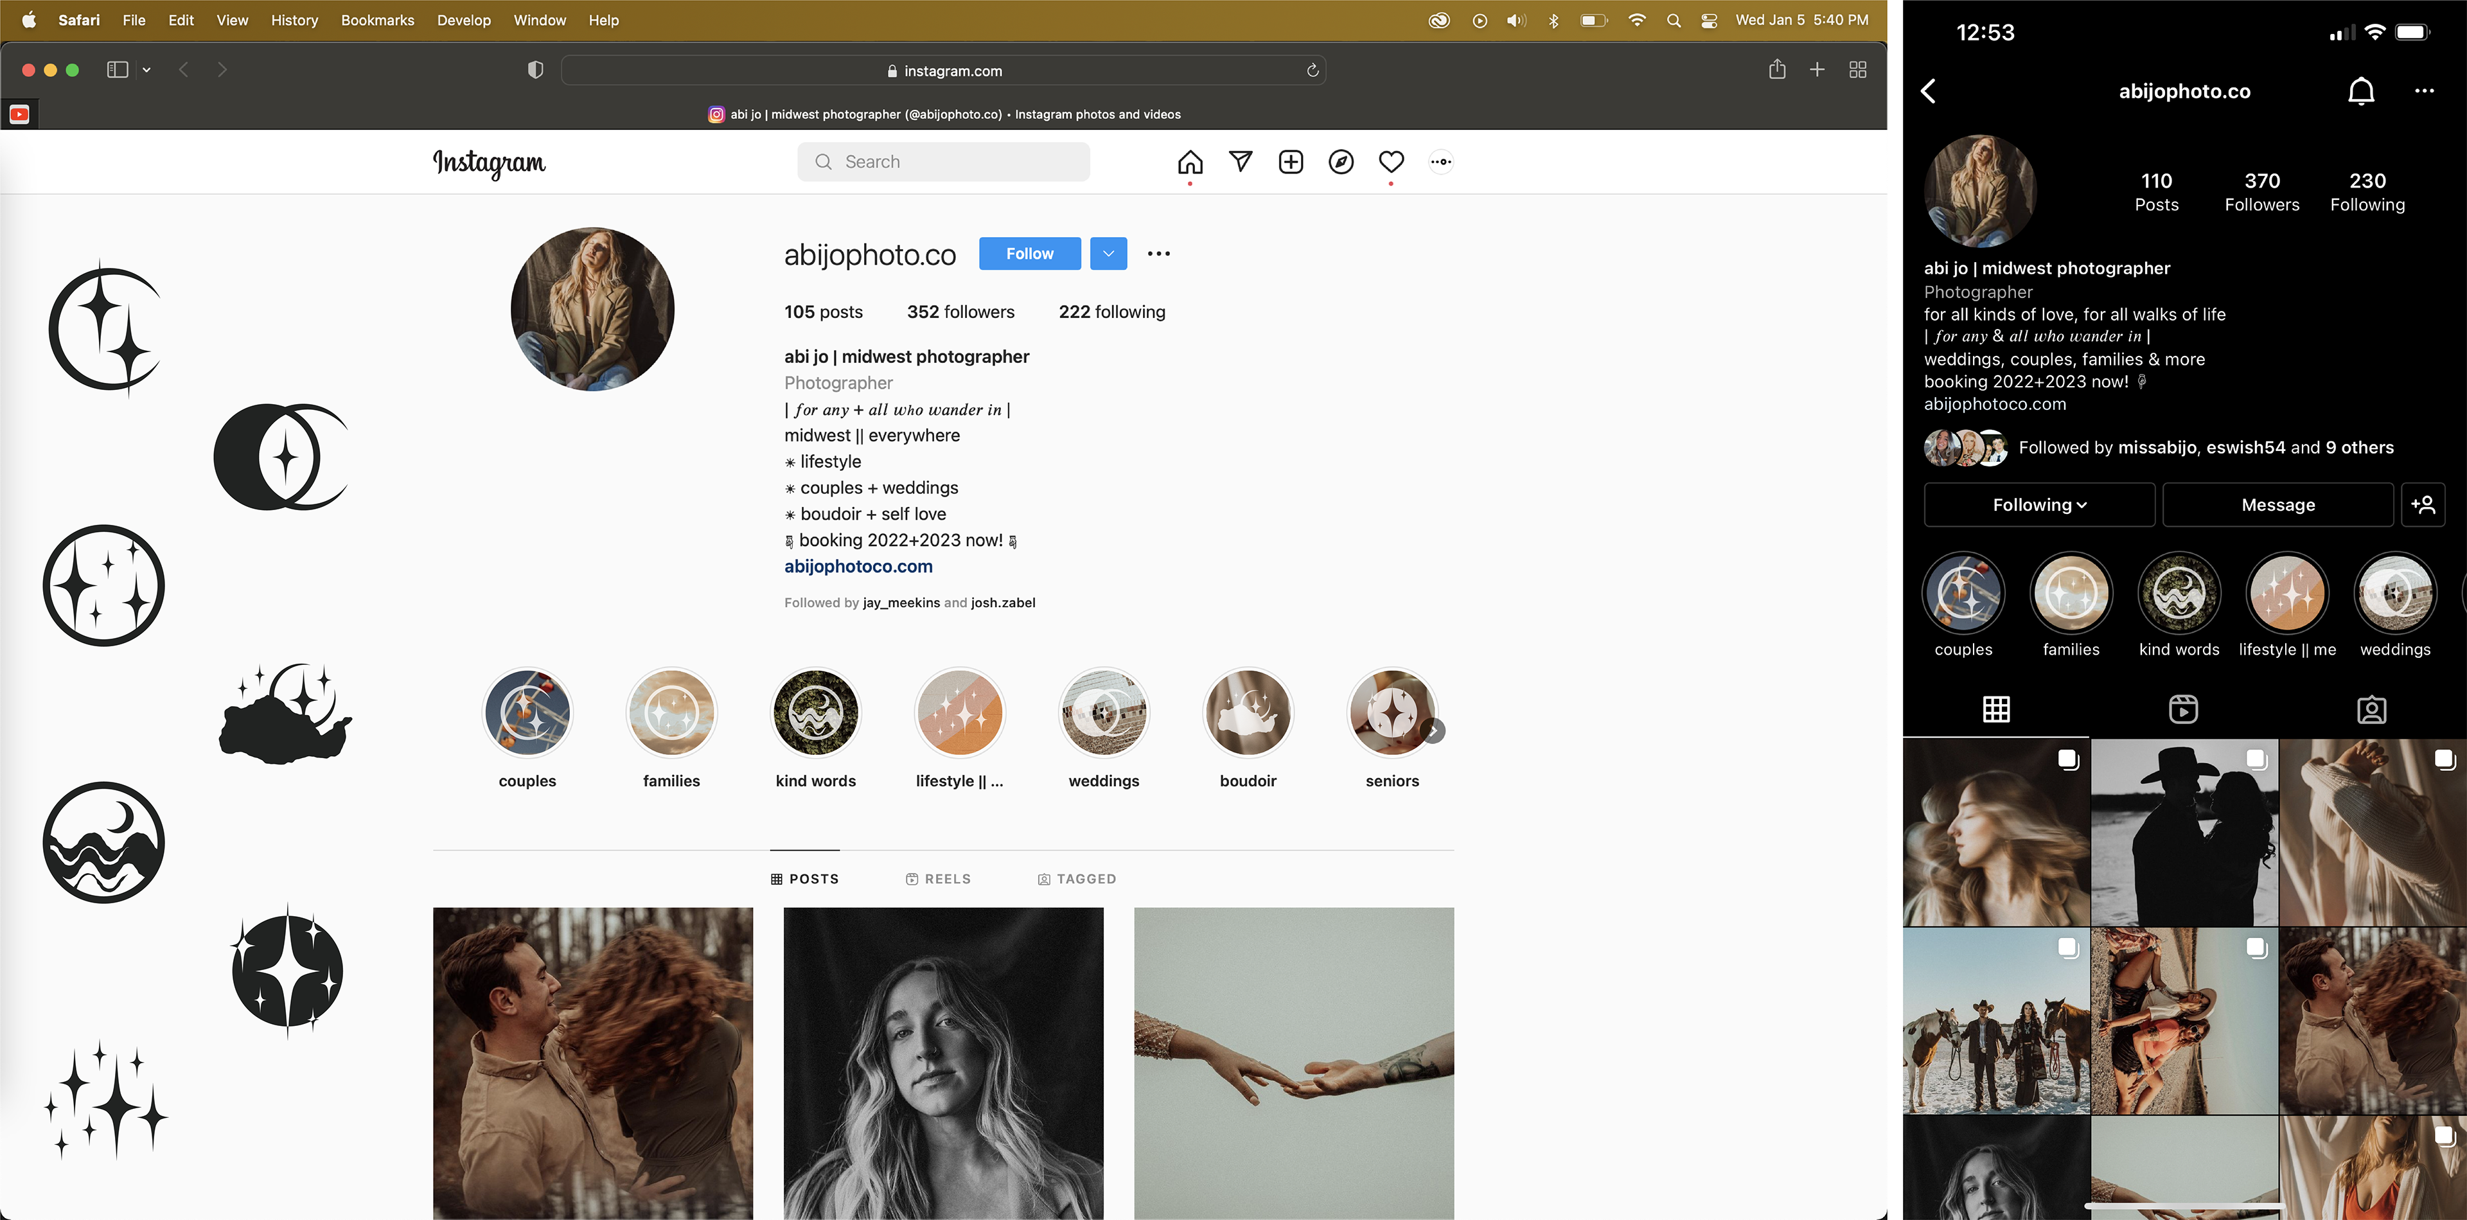Viewport: 2467px width, 1220px height.
Task: Open macOS Spotlight search icon
Action: tap(1673, 20)
